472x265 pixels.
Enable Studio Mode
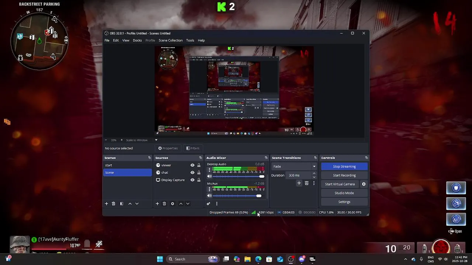(344, 193)
